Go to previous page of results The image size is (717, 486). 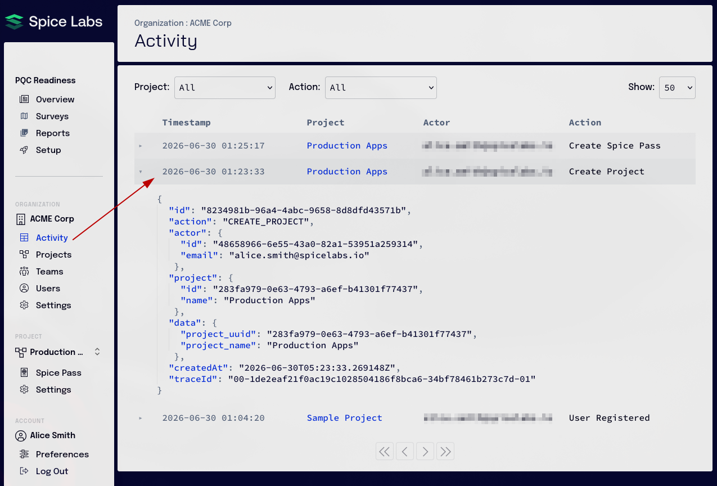405,451
